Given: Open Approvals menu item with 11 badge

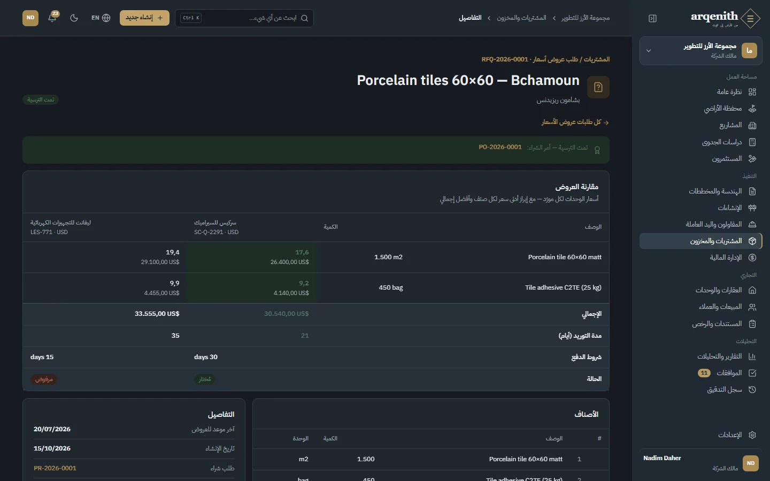Looking at the screenshot, I should (x=700, y=373).
